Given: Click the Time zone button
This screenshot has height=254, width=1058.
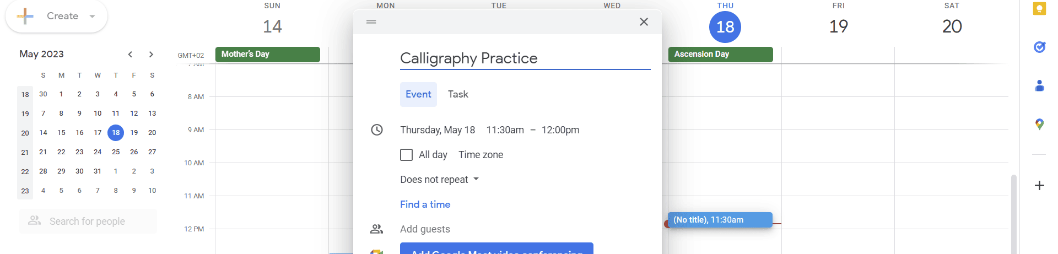Looking at the screenshot, I should click(x=481, y=155).
